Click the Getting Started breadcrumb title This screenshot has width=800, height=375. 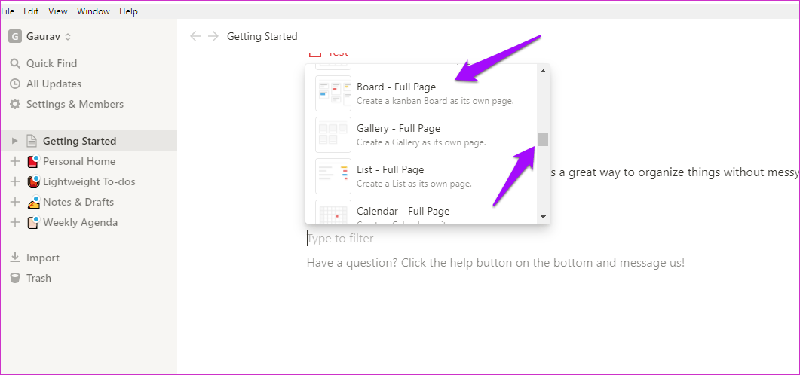click(262, 37)
